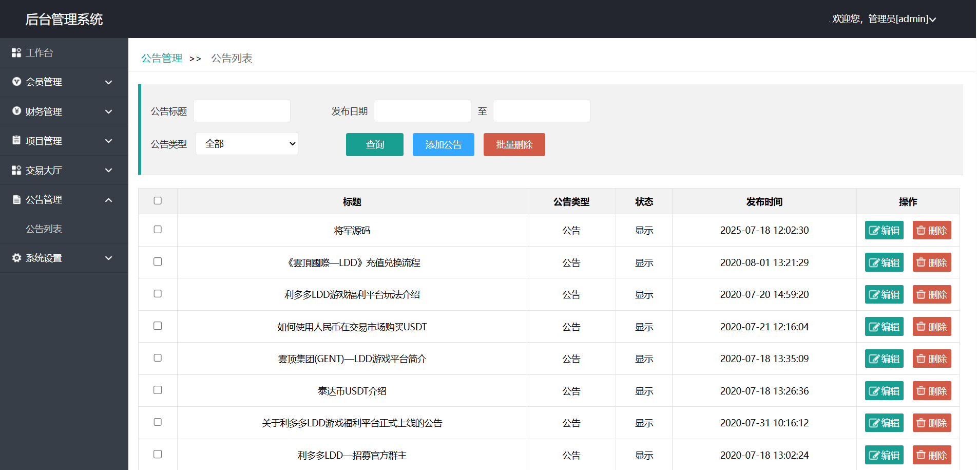Delete the 正式上线的公告 row

932,423
